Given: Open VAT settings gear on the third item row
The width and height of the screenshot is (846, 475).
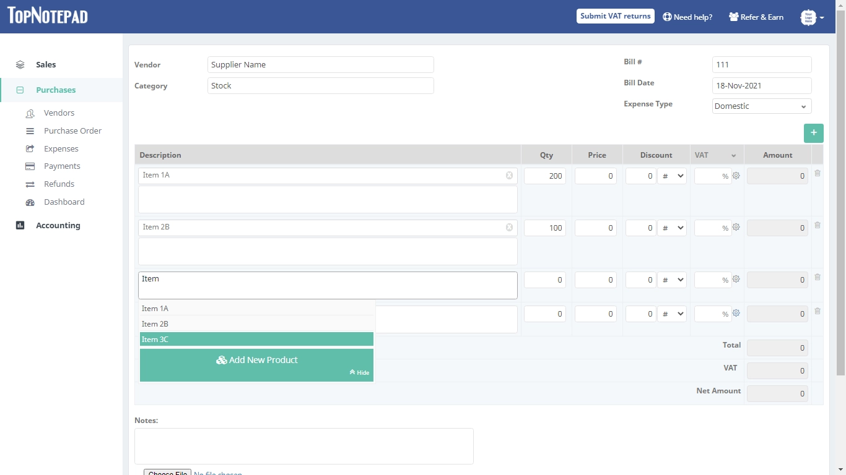Looking at the screenshot, I should pyautogui.click(x=736, y=279).
